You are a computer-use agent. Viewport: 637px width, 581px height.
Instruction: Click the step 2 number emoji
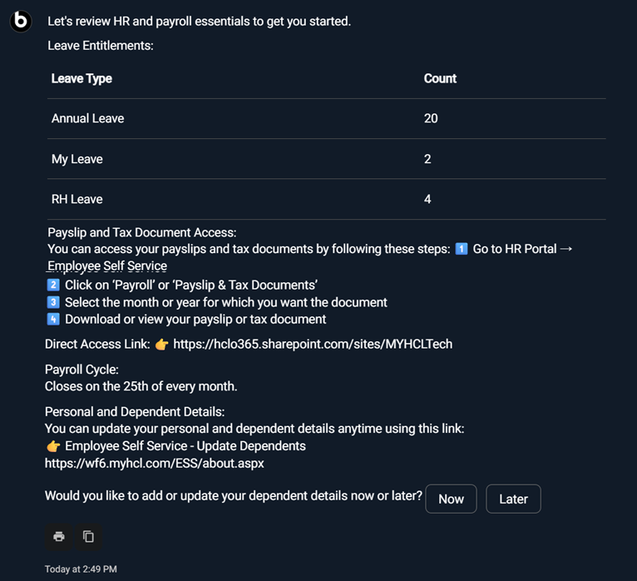(x=54, y=285)
